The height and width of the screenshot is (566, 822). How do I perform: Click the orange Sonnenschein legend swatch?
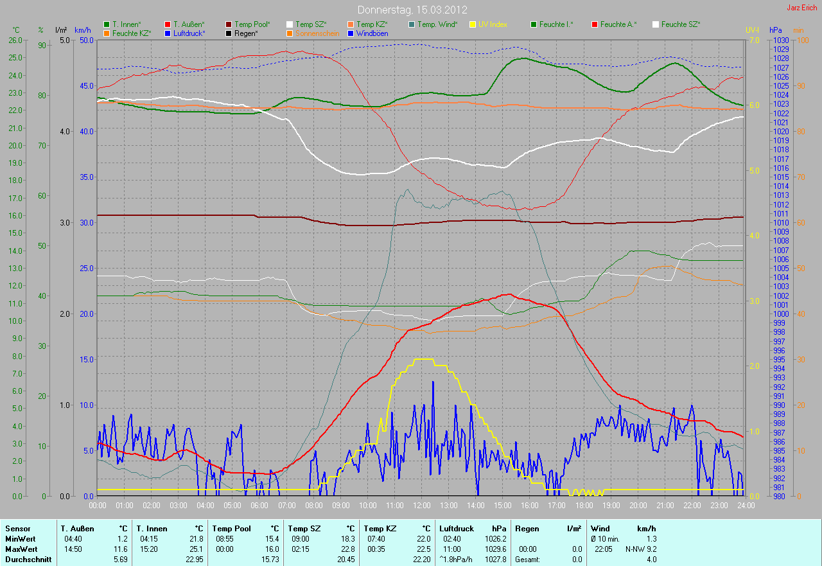290,33
